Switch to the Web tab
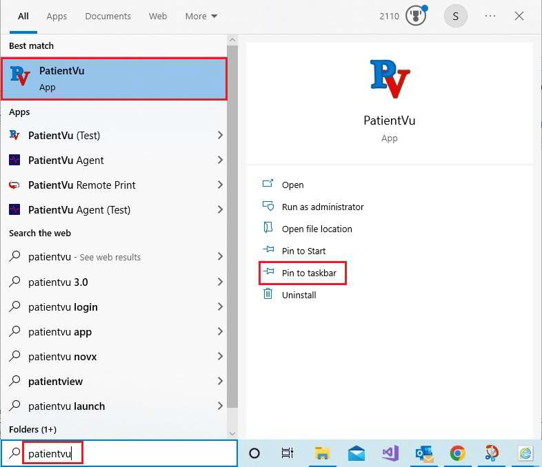 [x=158, y=17]
